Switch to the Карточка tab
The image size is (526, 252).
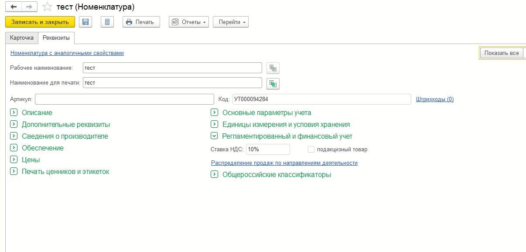[x=22, y=38]
